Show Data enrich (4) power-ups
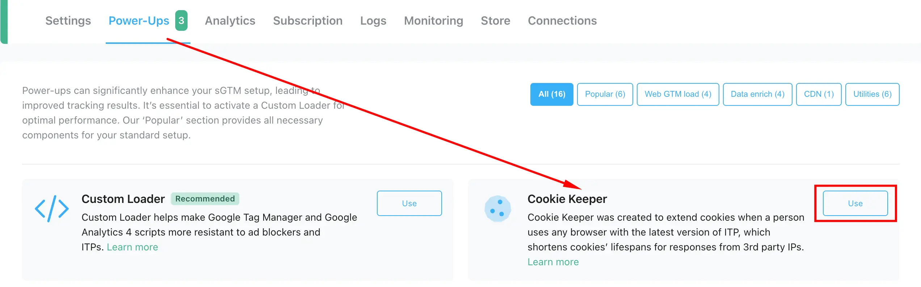 pos(757,94)
